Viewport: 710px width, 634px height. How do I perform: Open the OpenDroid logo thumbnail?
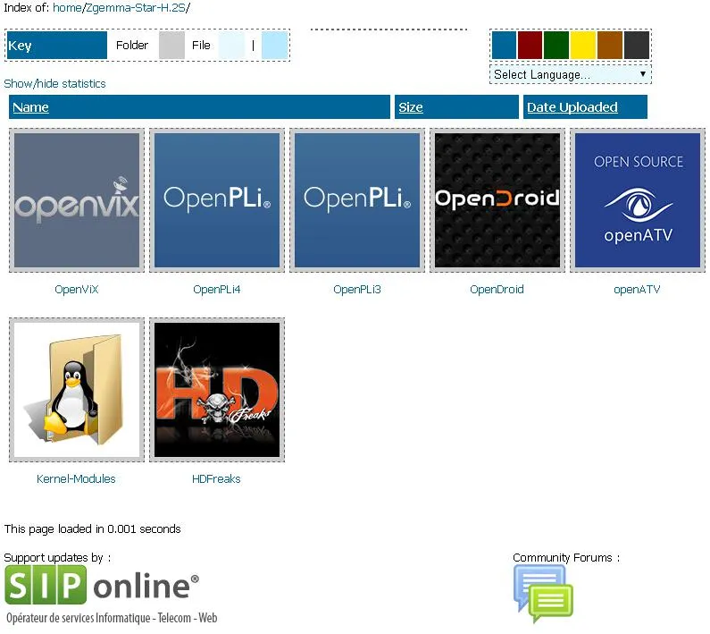497,200
